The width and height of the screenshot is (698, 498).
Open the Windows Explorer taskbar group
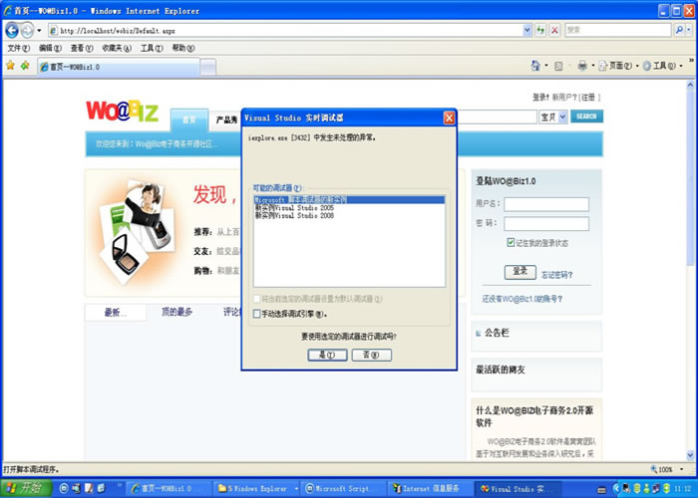[x=257, y=489]
